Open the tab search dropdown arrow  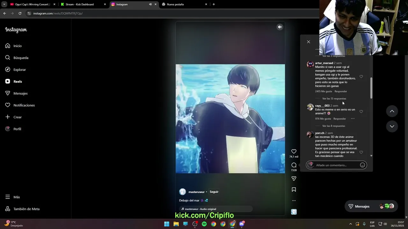coord(4,4)
